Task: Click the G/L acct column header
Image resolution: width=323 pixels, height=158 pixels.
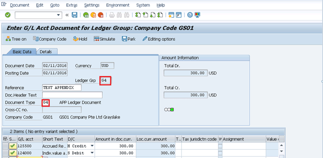Action: (29, 139)
